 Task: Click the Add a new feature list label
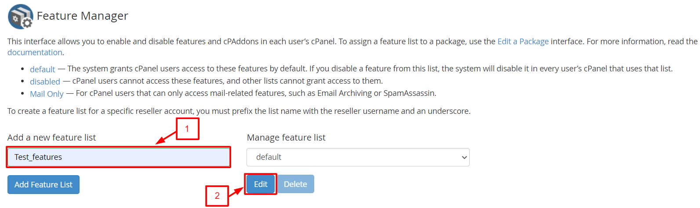click(51, 137)
